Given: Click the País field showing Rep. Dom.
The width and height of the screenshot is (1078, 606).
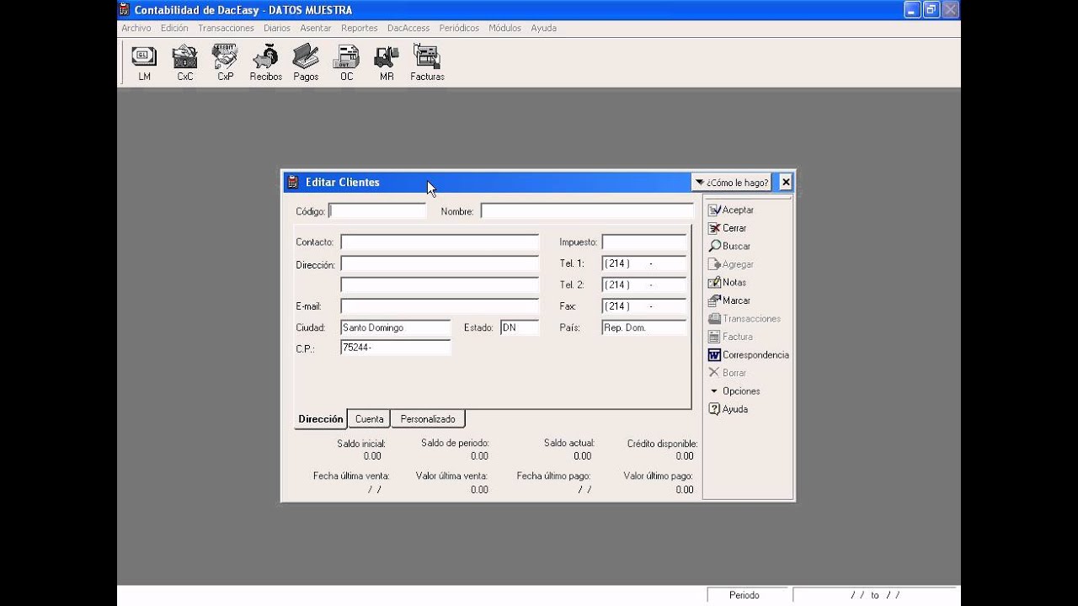Looking at the screenshot, I should point(644,327).
